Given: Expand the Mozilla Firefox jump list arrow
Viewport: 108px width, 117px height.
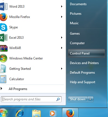Looking at the screenshot, I should coord(62,17).
